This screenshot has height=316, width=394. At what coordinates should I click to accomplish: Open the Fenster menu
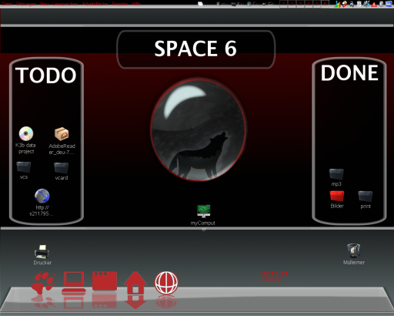click(120, 4)
